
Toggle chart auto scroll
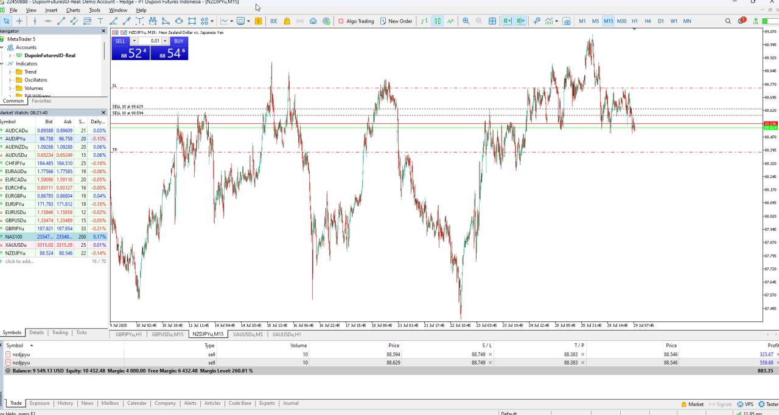[507, 21]
